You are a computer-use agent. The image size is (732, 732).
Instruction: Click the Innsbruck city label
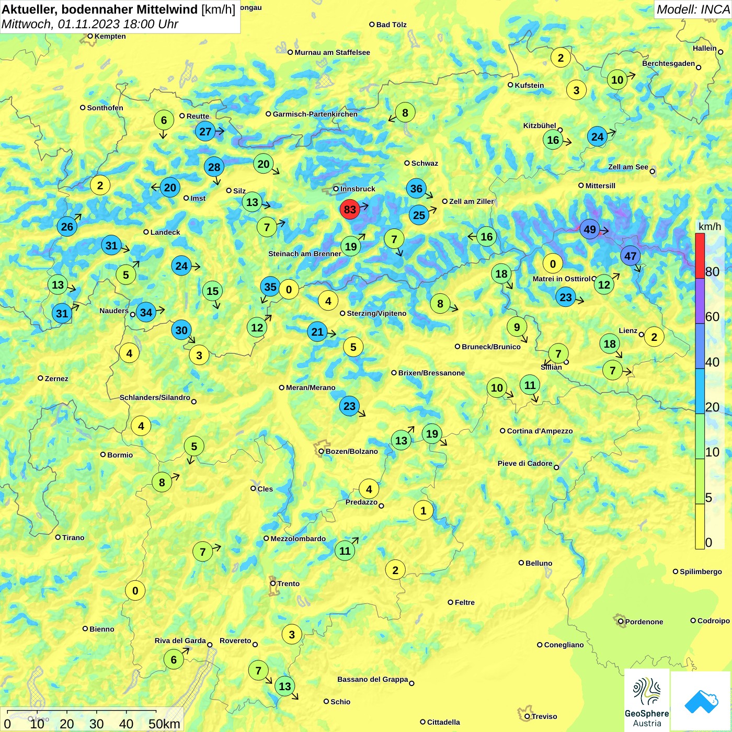click(x=358, y=189)
